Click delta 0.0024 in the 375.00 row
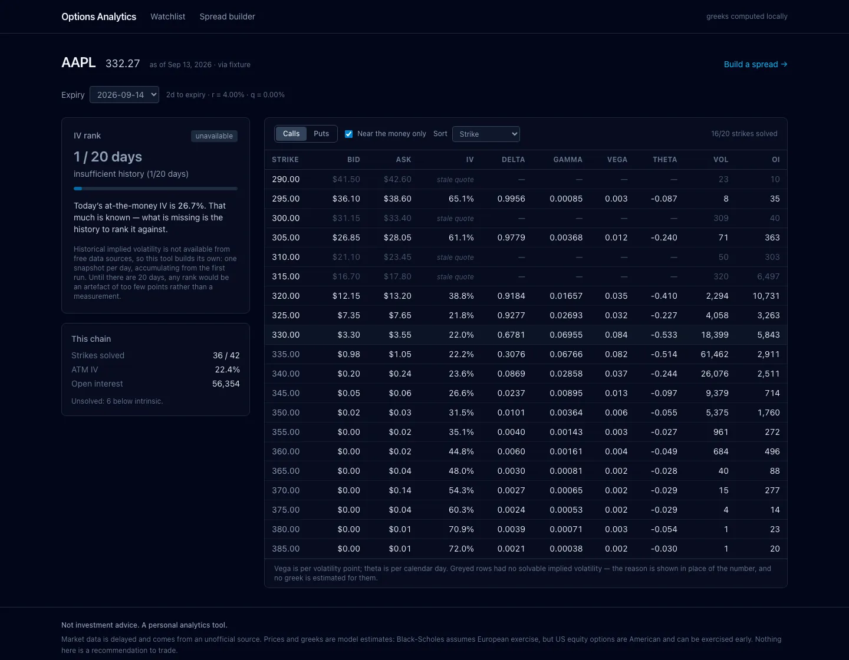The image size is (849, 660). click(x=511, y=510)
